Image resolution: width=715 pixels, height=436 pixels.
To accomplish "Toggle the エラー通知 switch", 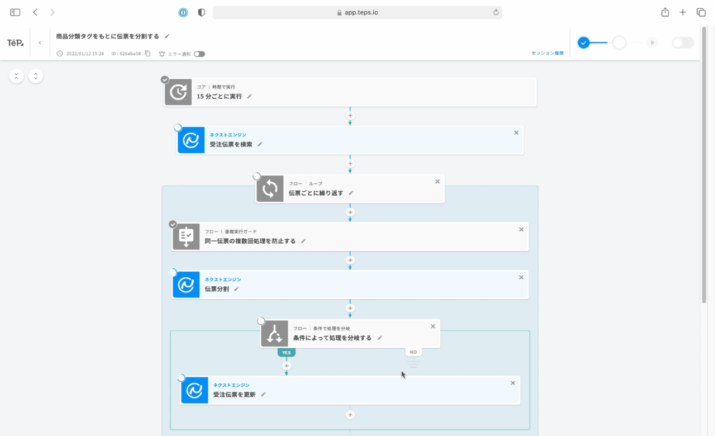I will [199, 54].
